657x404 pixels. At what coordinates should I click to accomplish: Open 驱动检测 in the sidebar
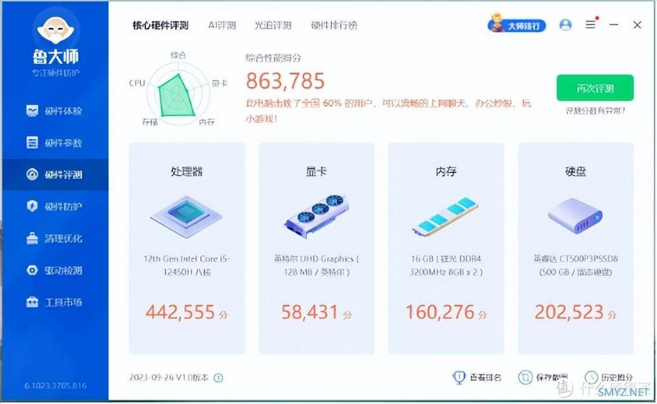tap(55, 270)
